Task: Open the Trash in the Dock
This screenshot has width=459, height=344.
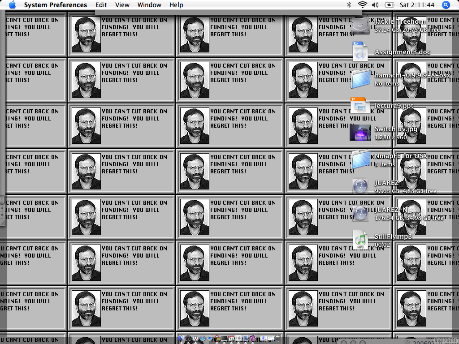Action: tap(278, 338)
